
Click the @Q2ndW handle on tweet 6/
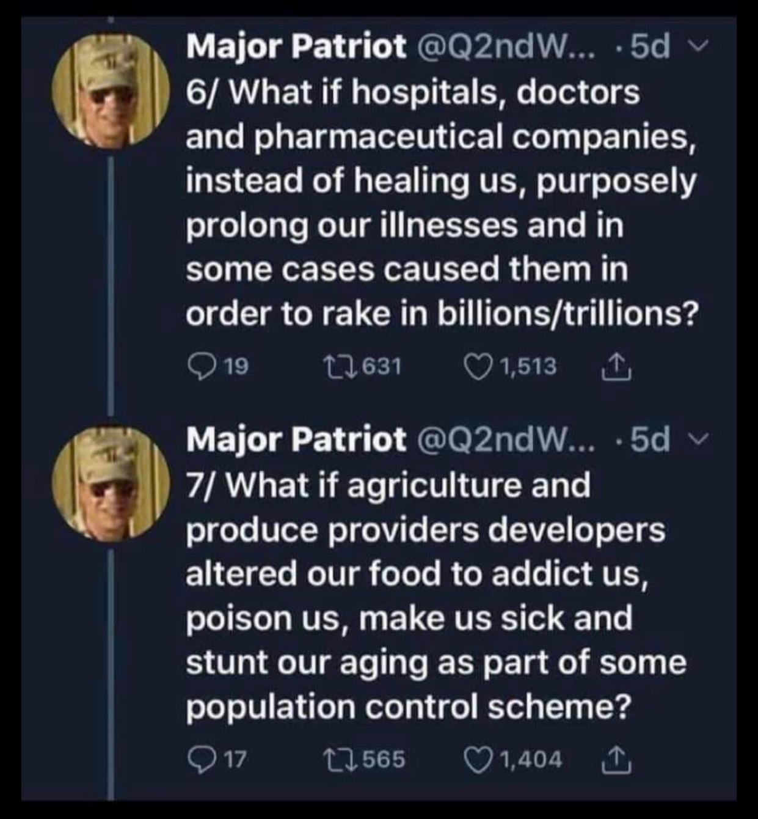click(x=505, y=46)
